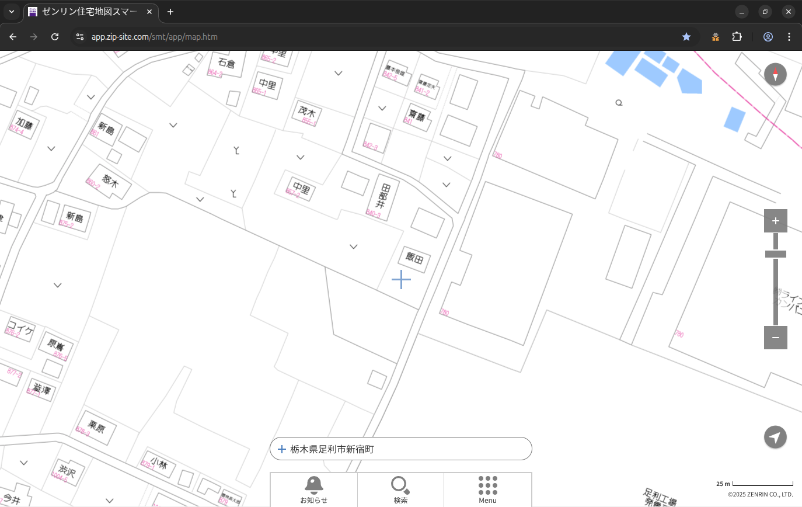Bookmark this page with the star icon
The height and width of the screenshot is (507, 802).
pyautogui.click(x=686, y=37)
